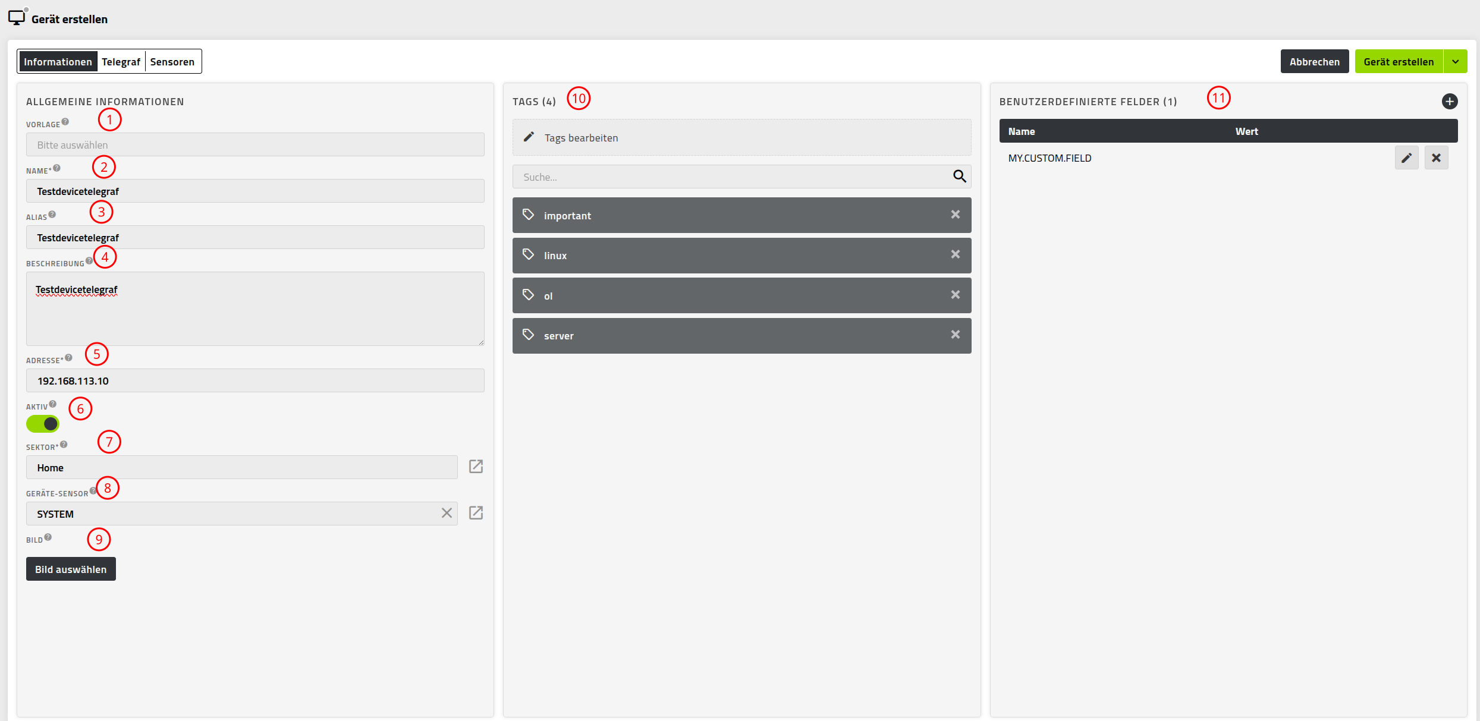Screen dimensions: 1480x721
Task: Click the help icon beside Geräte-Sensor label
Action: click(93, 491)
